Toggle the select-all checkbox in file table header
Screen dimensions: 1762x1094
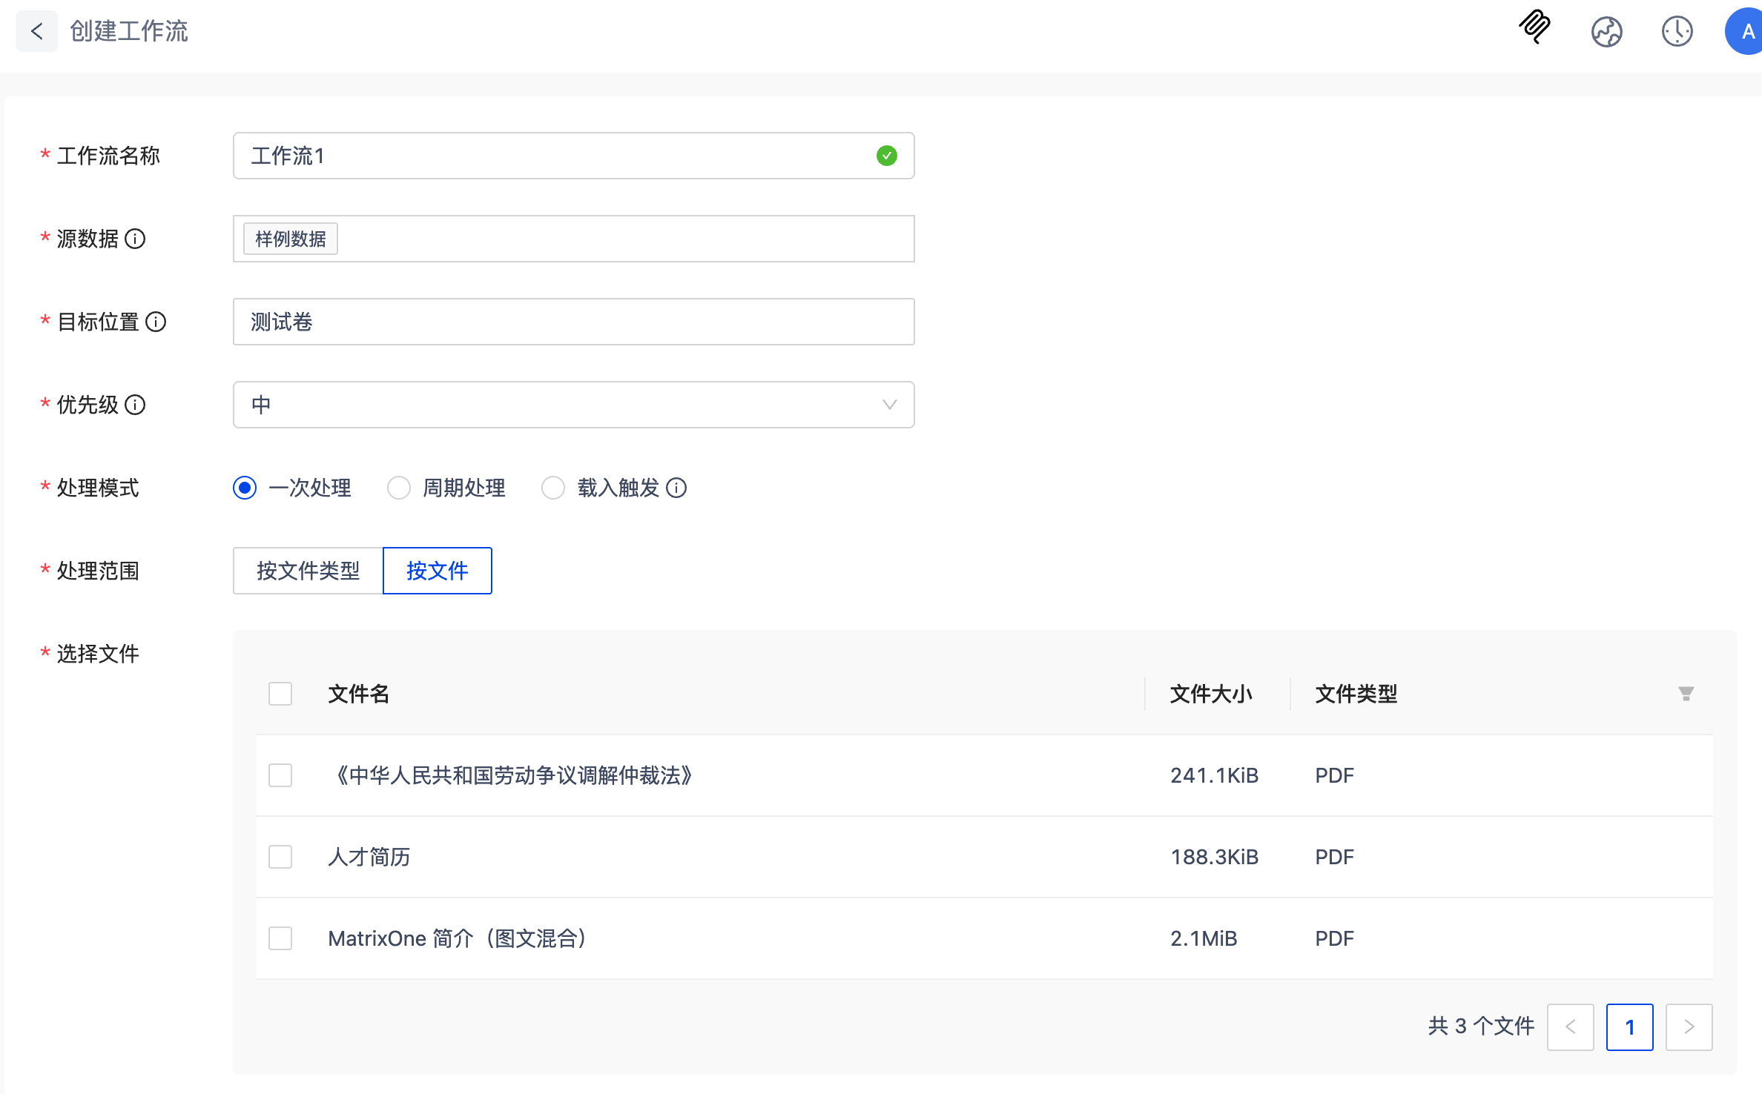click(280, 694)
